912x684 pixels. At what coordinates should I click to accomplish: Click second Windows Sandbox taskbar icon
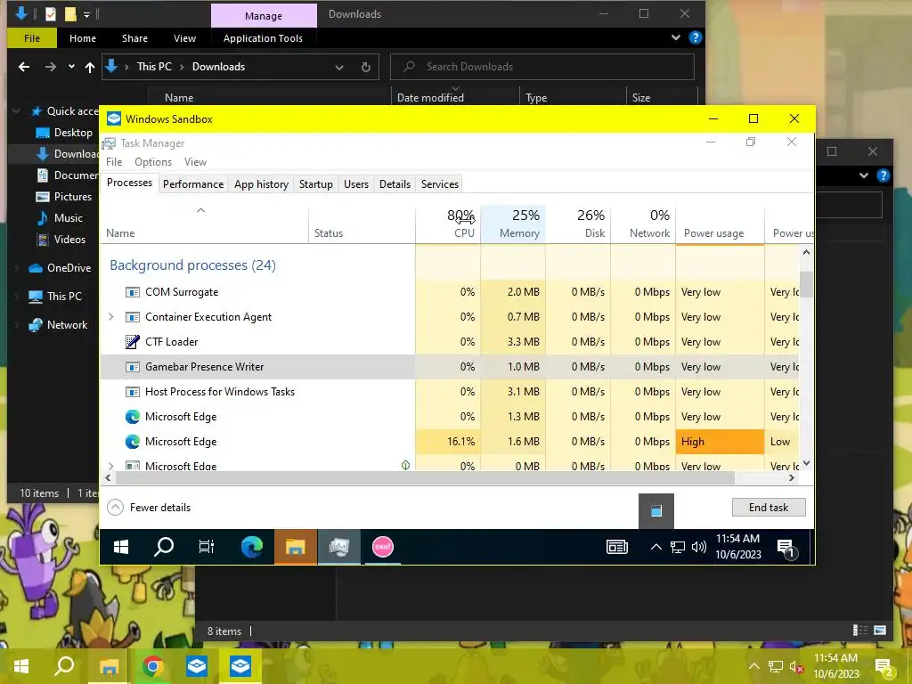pyautogui.click(x=240, y=666)
